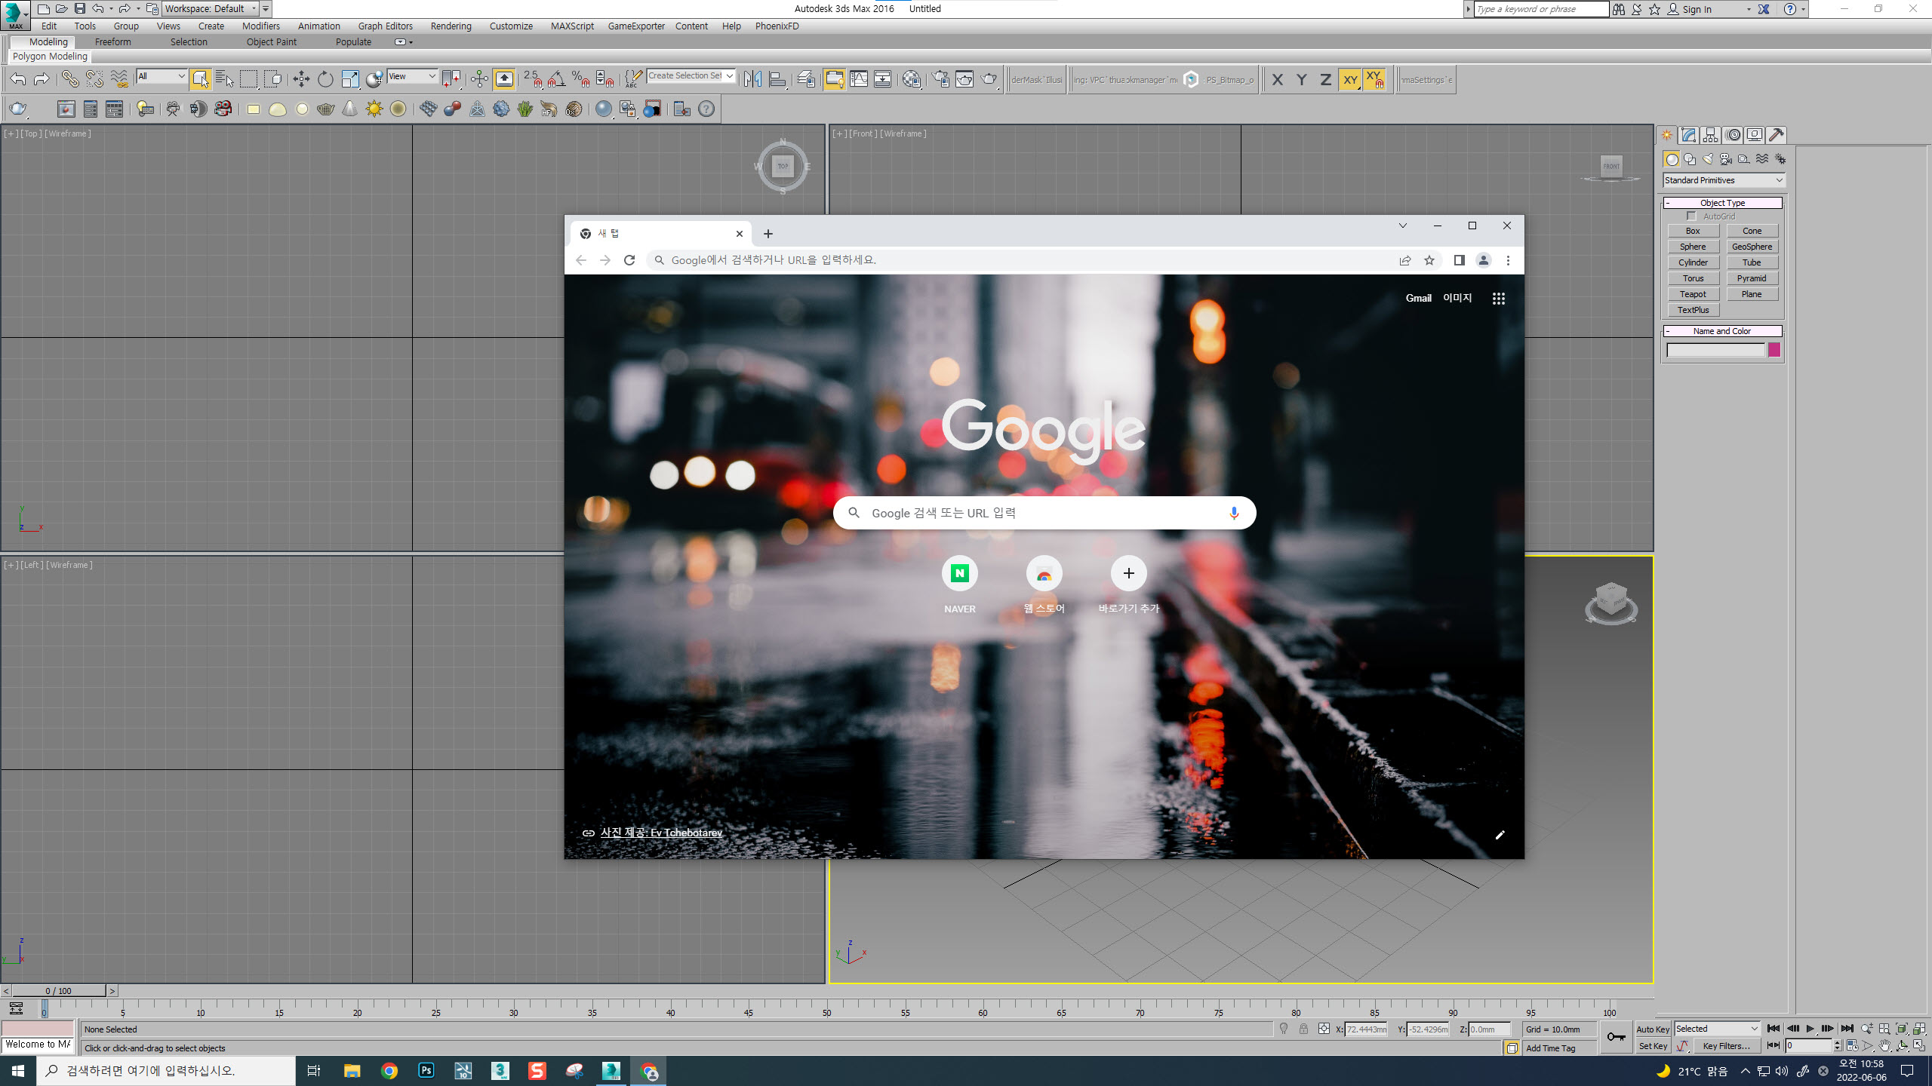Image resolution: width=1932 pixels, height=1086 pixels.
Task: Open the View reference coordinate dropdown
Action: [x=412, y=76]
